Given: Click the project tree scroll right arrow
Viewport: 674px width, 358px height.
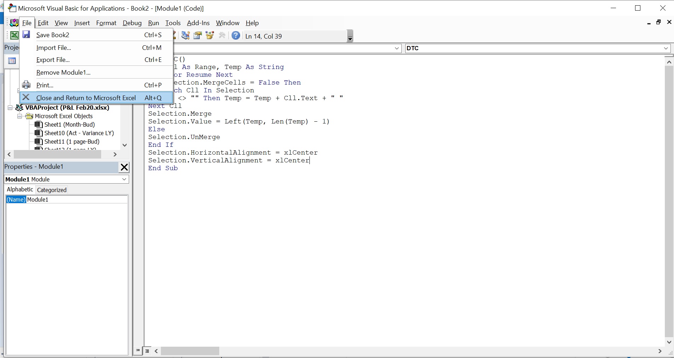Looking at the screenshot, I should click(x=115, y=154).
